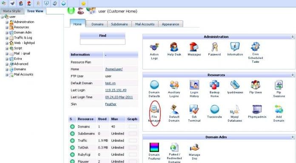The image size is (296, 163).
Task: Select the Tree View tab
Action: (35, 11)
